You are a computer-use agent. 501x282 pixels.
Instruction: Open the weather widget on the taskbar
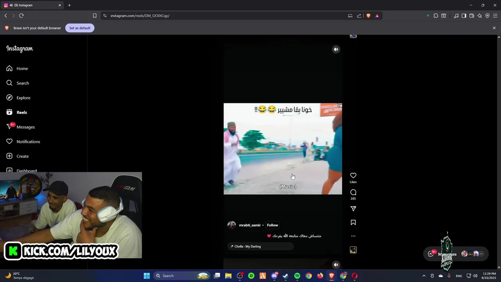click(20, 276)
